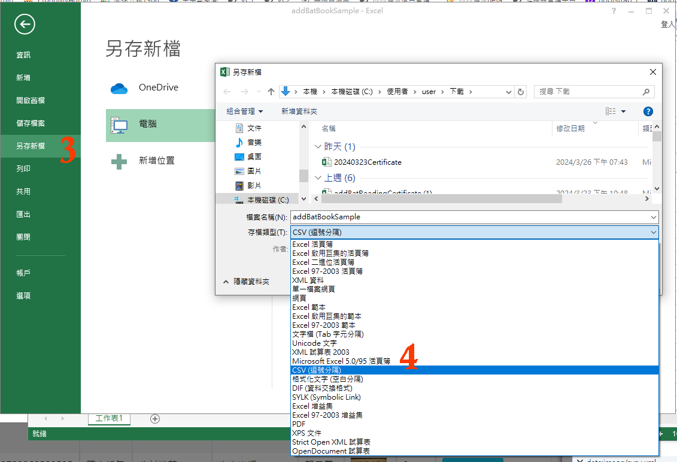This screenshot has width=677, height=462.
Task: Add new worksheet plus button
Action: point(155,419)
